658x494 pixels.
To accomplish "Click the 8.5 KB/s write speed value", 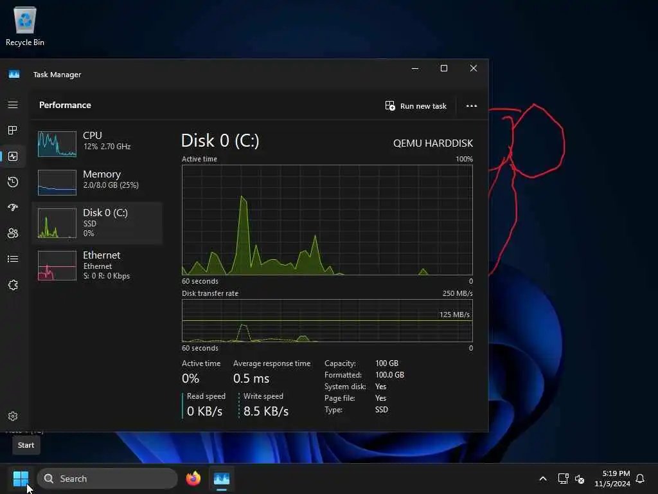I will (266, 411).
